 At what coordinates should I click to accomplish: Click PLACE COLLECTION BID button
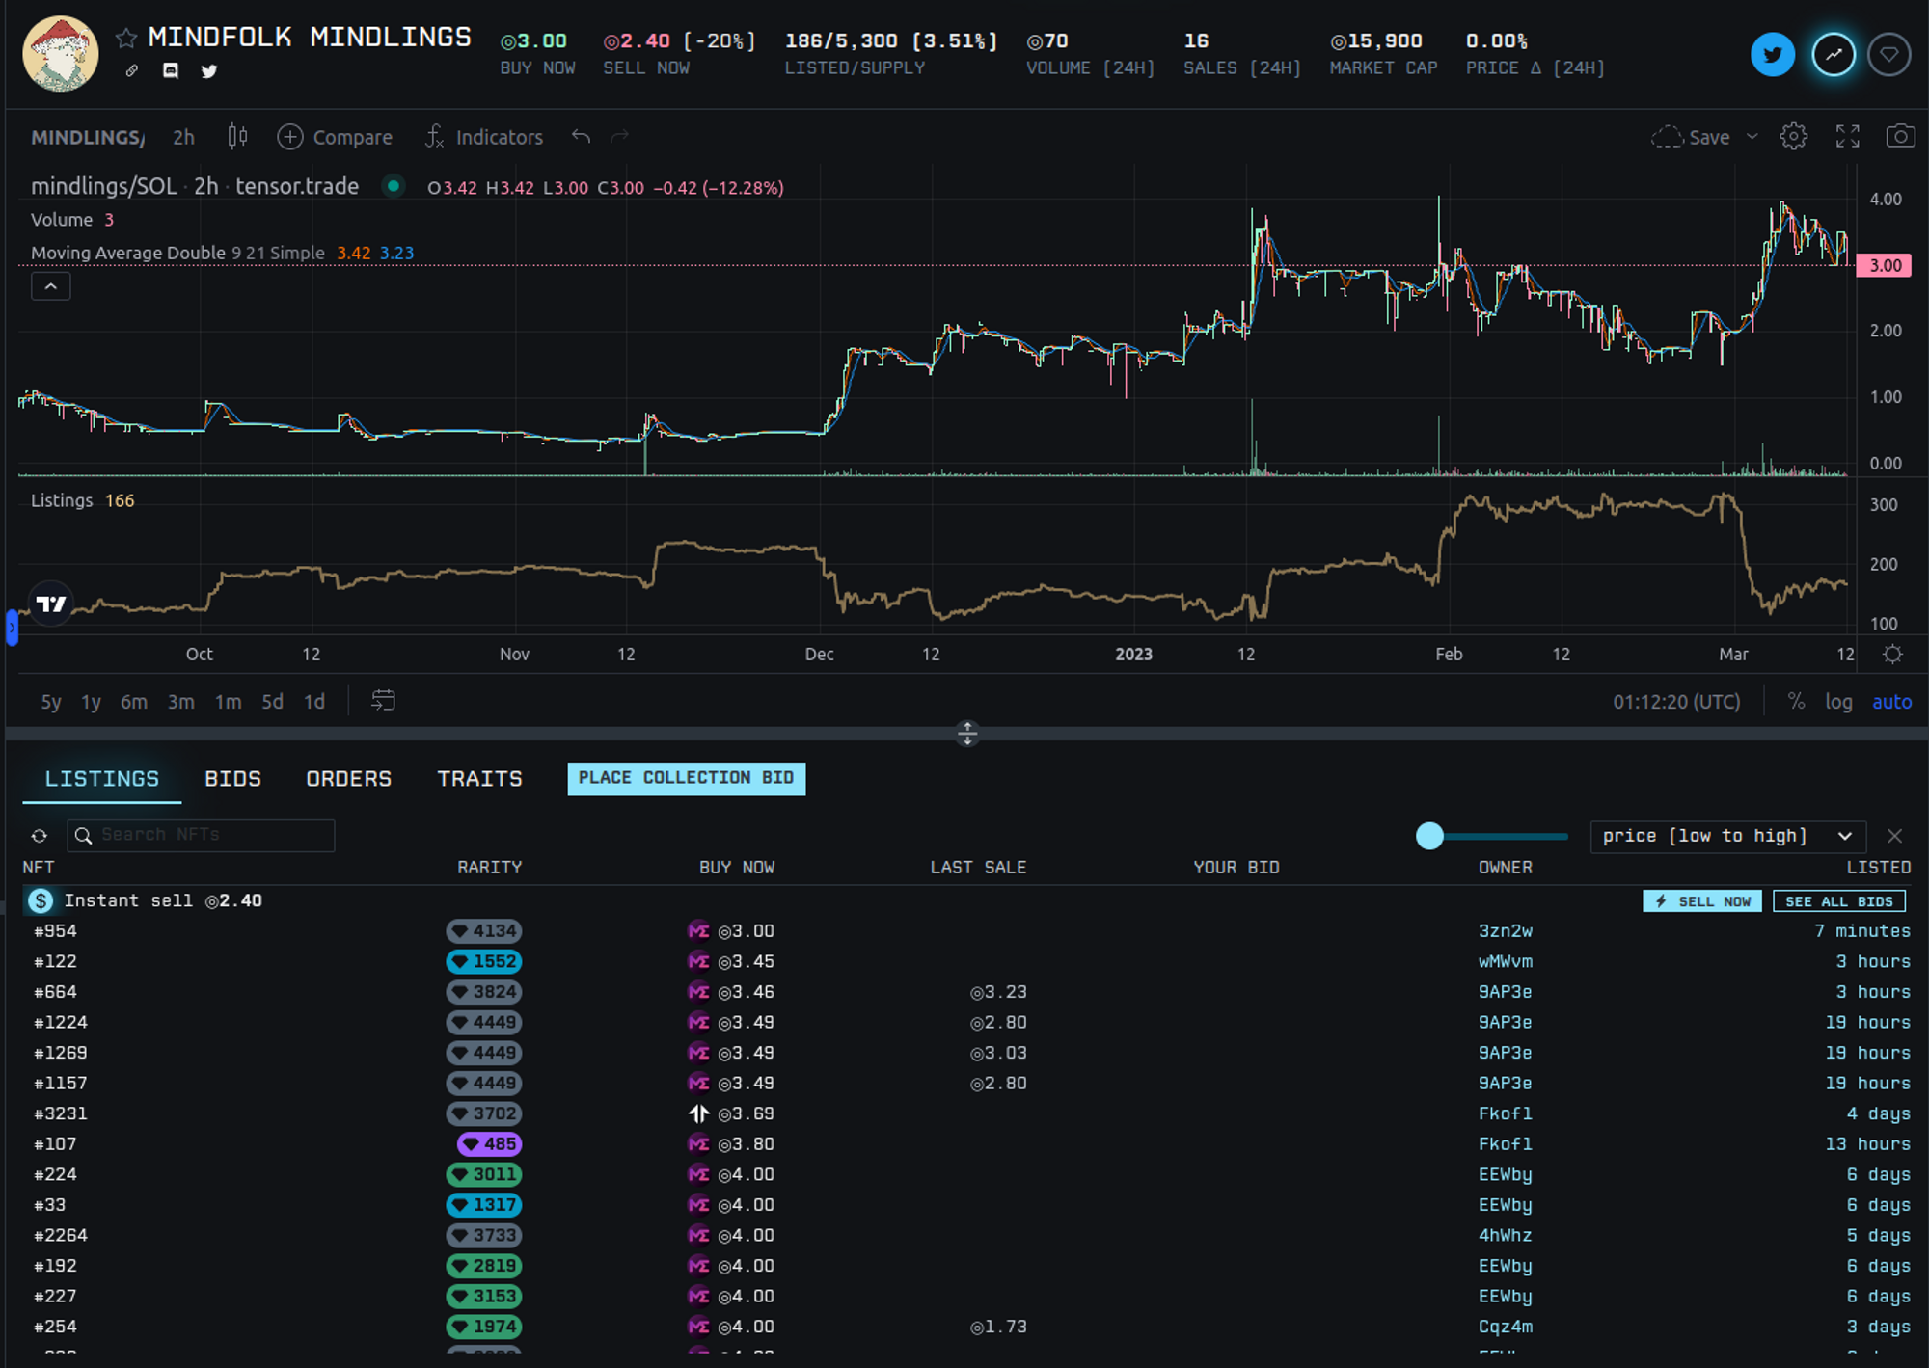click(x=686, y=778)
